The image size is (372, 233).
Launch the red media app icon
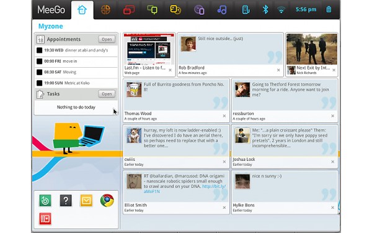click(x=45, y=219)
